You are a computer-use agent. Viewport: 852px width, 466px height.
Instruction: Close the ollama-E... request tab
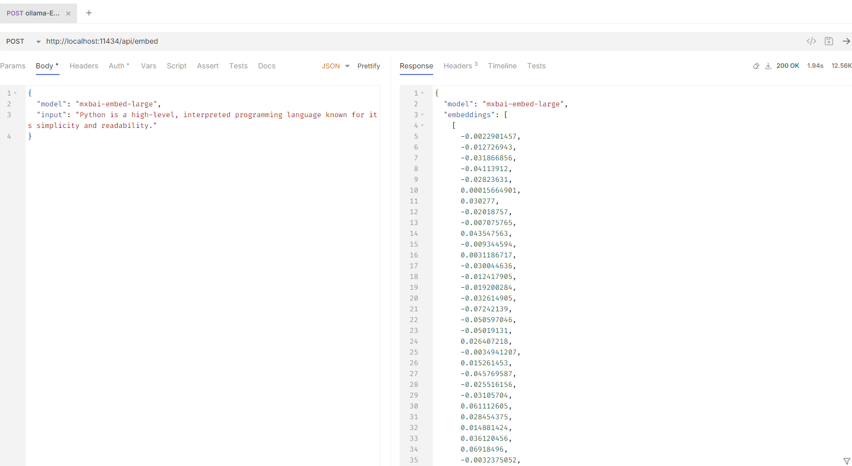click(68, 14)
